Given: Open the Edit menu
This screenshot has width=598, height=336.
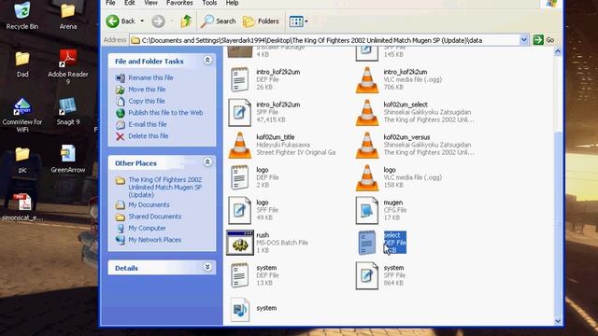Looking at the screenshot, I should pyautogui.click(x=130, y=3).
